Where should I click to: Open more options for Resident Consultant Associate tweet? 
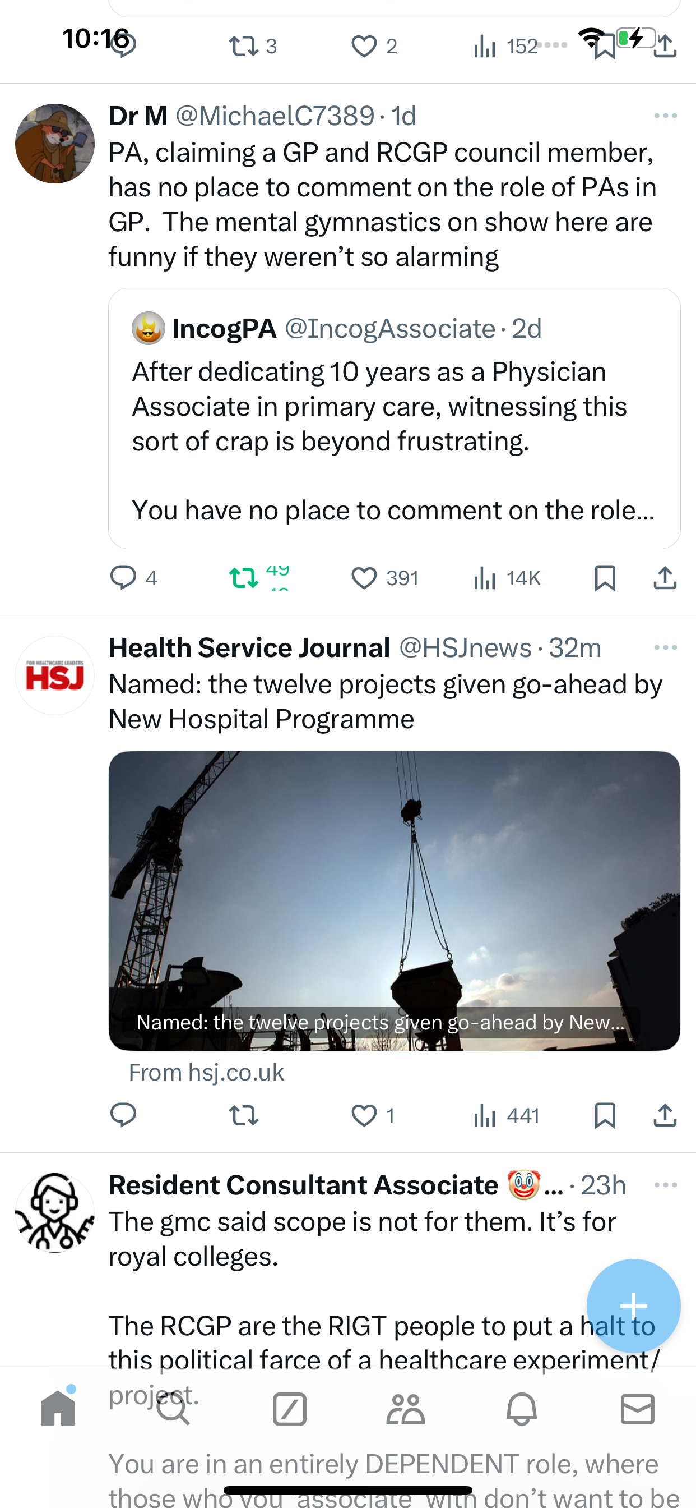tap(666, 1185)
